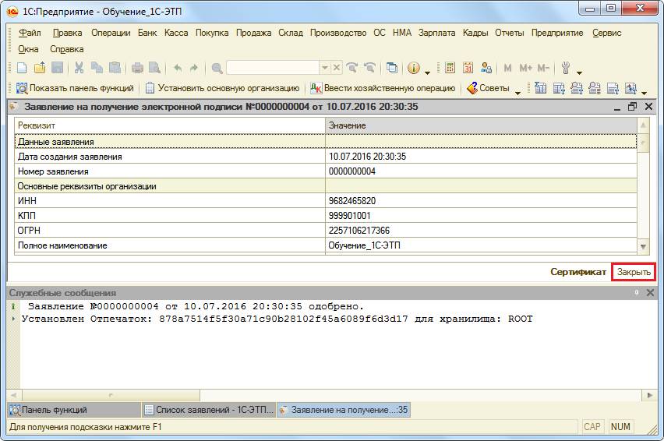Click table scrollbar down arrow
This screenshot has height=441, width=664.
point(643,246)
